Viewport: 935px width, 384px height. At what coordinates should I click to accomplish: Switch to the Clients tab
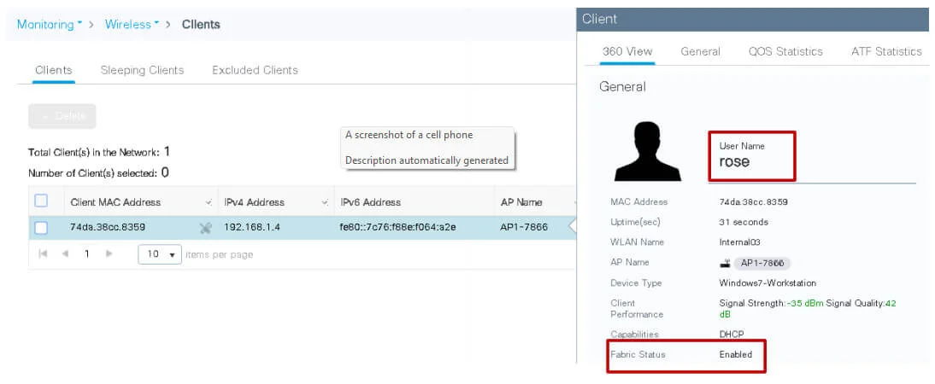(x=54, y=70)
